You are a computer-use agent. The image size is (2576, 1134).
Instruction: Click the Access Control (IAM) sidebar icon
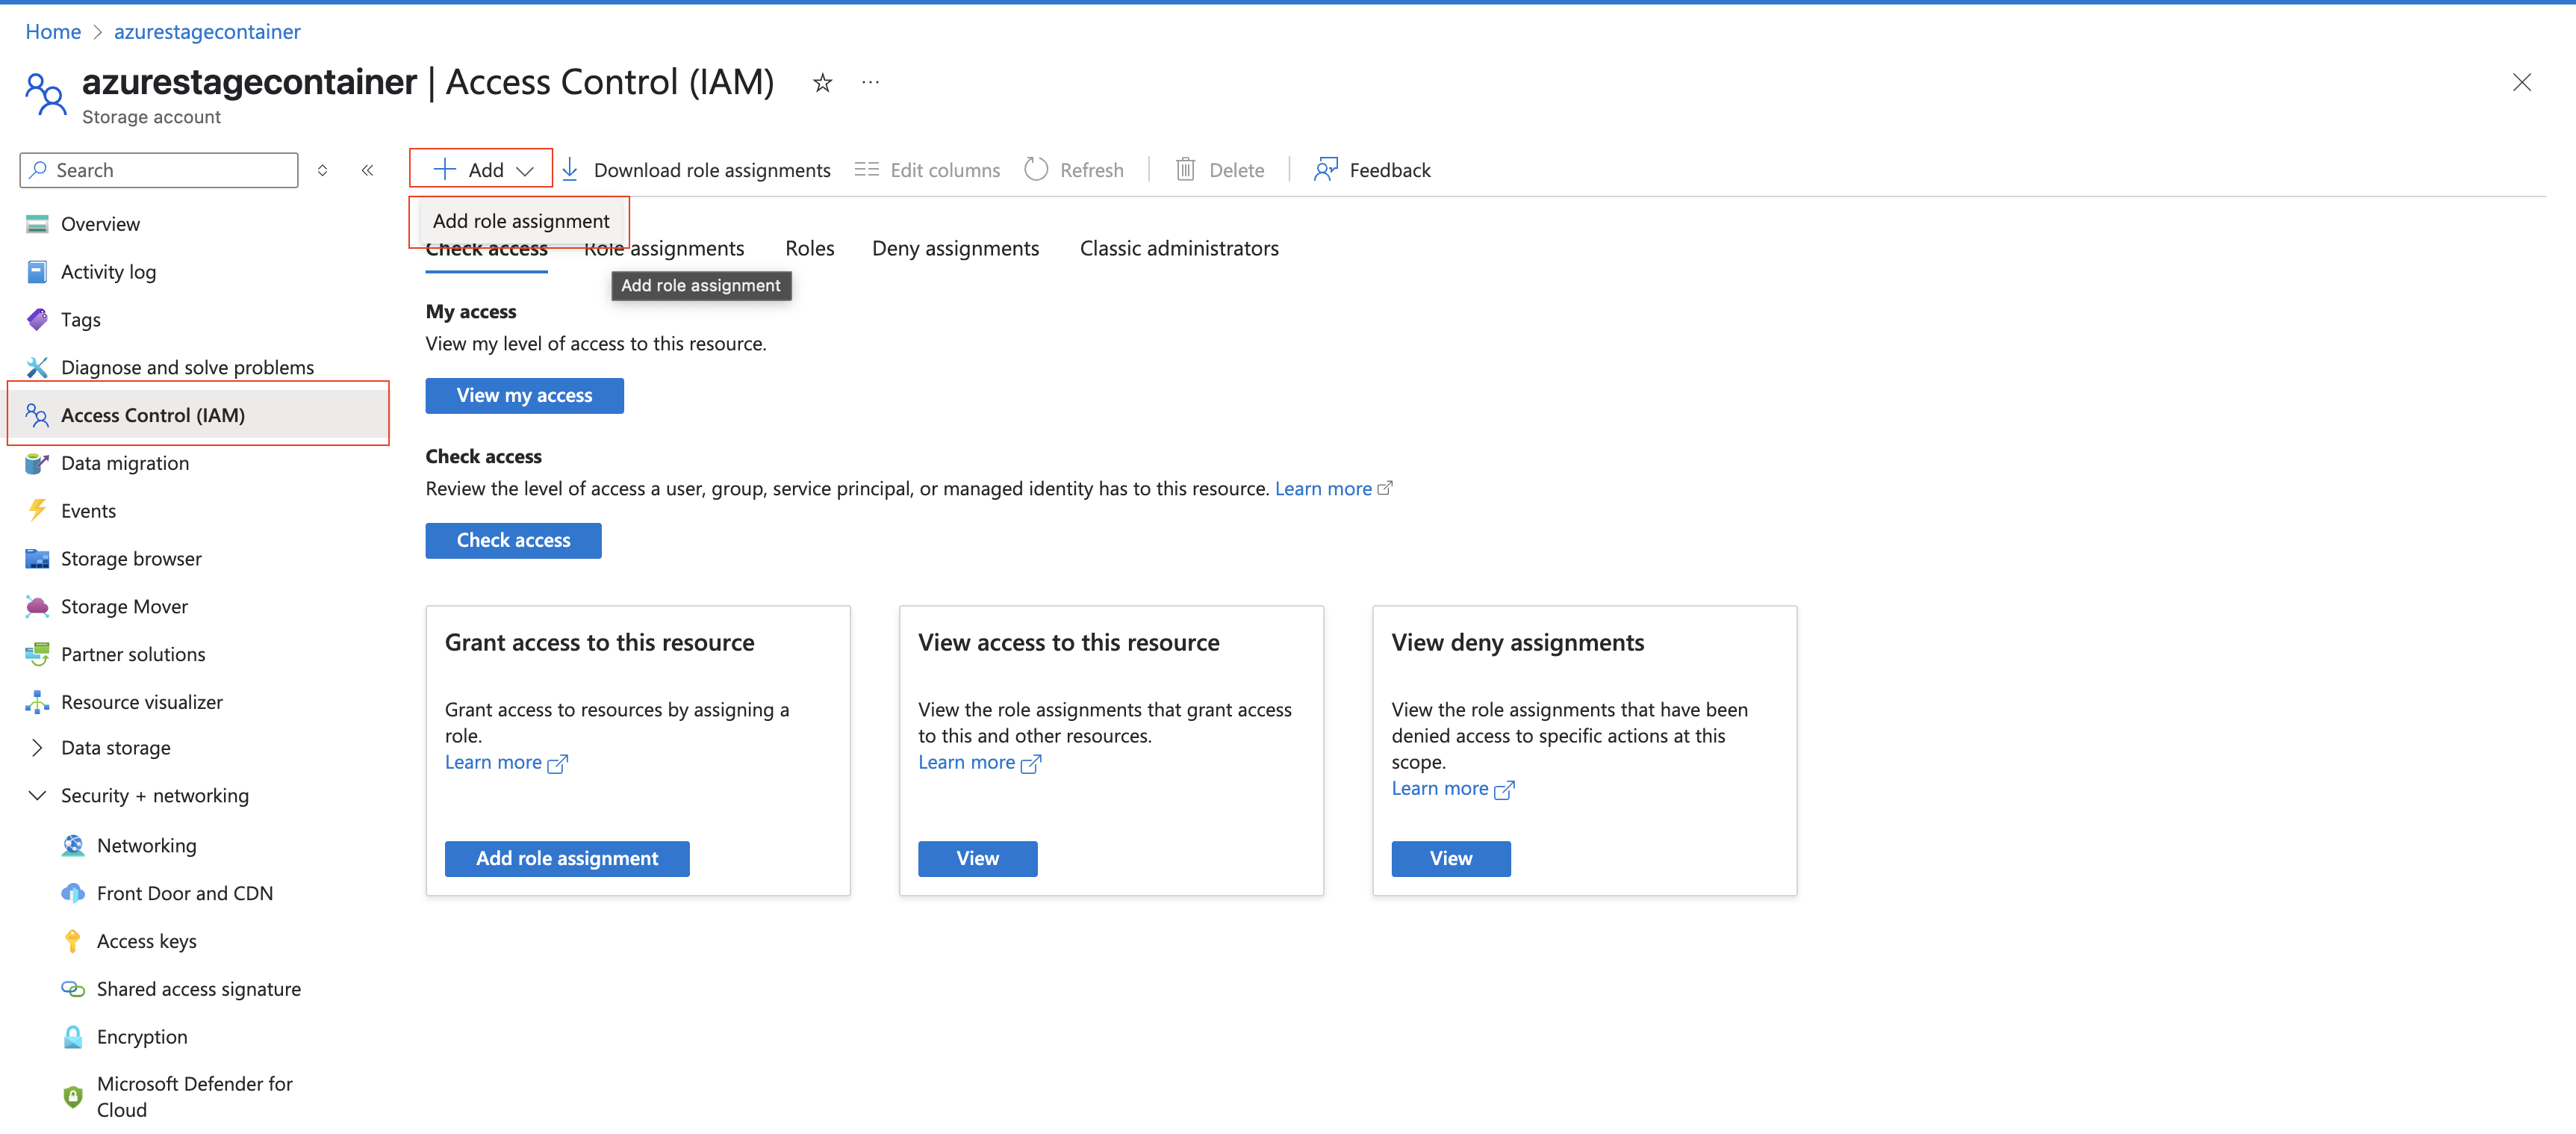pyautogui.click(x=37, y=415)
